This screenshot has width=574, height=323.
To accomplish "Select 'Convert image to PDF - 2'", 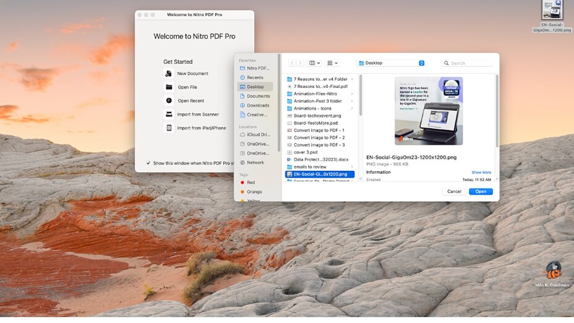I will [x=320, y=138].
